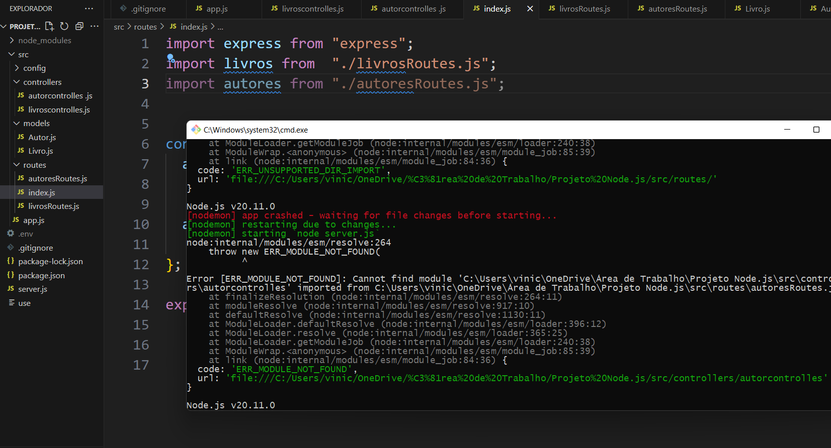Open the Explorer panel more actions menu
Screen dimensions: 831x448
coord(89,9)
